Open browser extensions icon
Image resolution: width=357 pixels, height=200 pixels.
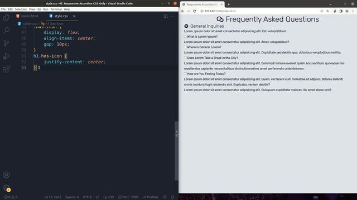[335, 11]
